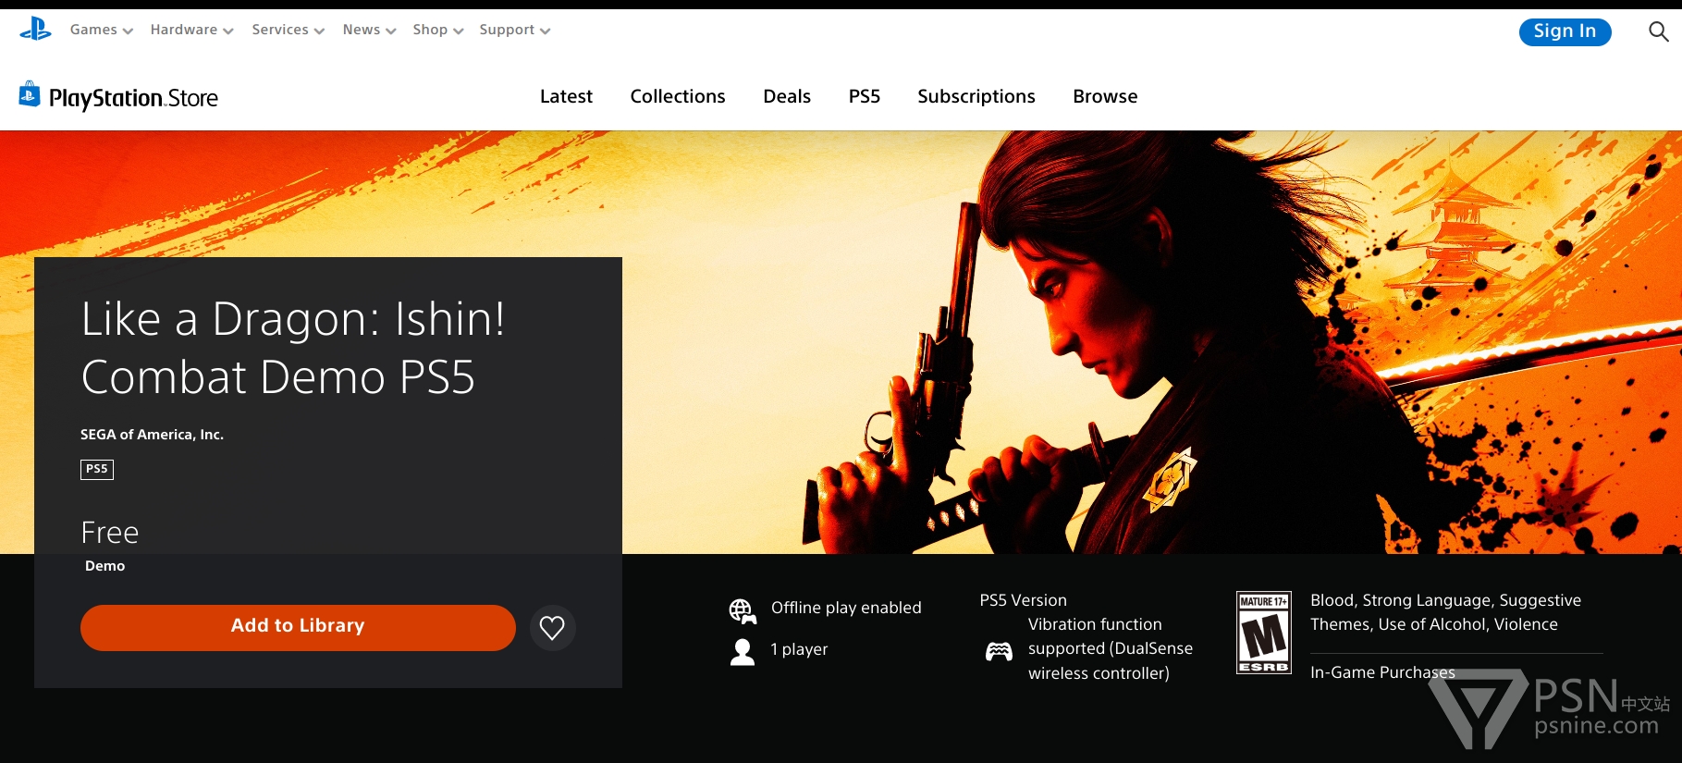Click the PS5 Version heading text
Screen dimensions: 1682x763
[1023, 600]
